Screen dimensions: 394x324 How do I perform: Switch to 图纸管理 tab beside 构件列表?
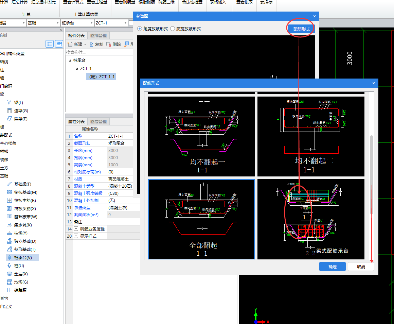click(x=98, y=35)
